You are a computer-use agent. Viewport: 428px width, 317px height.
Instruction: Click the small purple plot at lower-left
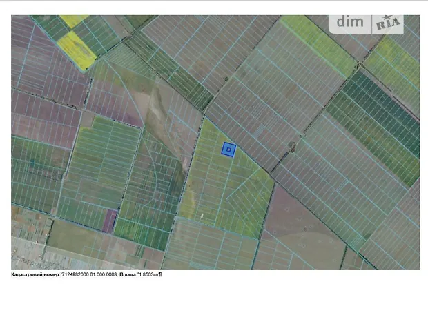tap(110, 221)
